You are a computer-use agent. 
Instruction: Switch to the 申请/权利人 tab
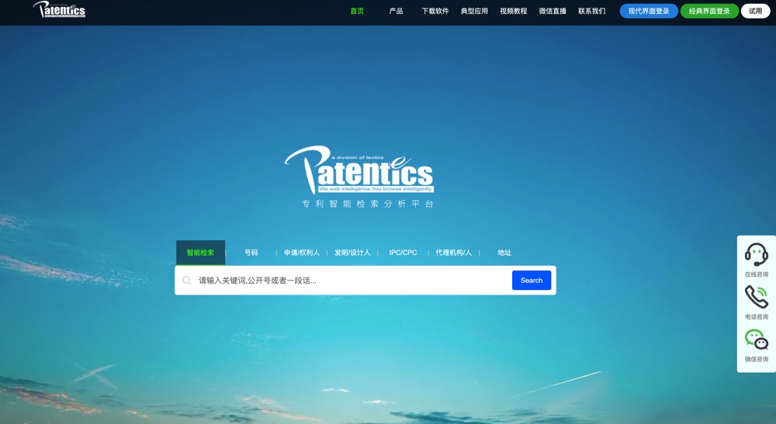tap(301, 253)
